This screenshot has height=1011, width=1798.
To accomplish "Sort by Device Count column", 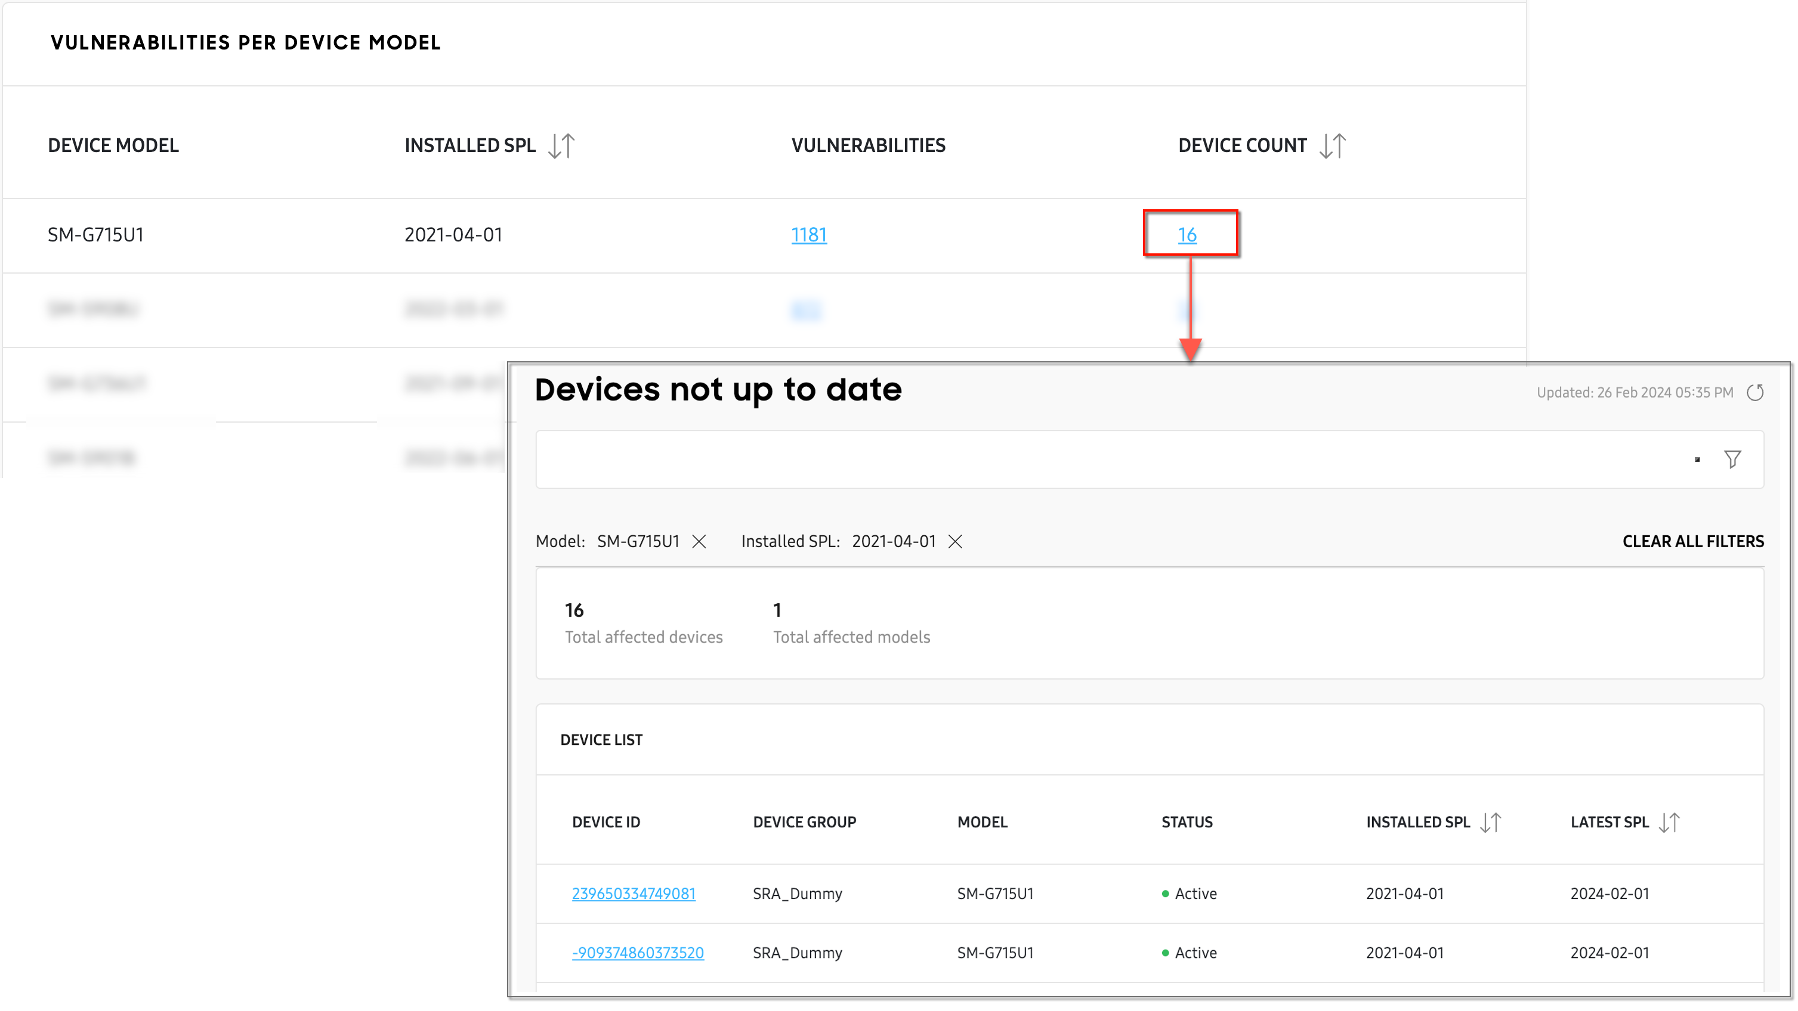I will 1333,145.
